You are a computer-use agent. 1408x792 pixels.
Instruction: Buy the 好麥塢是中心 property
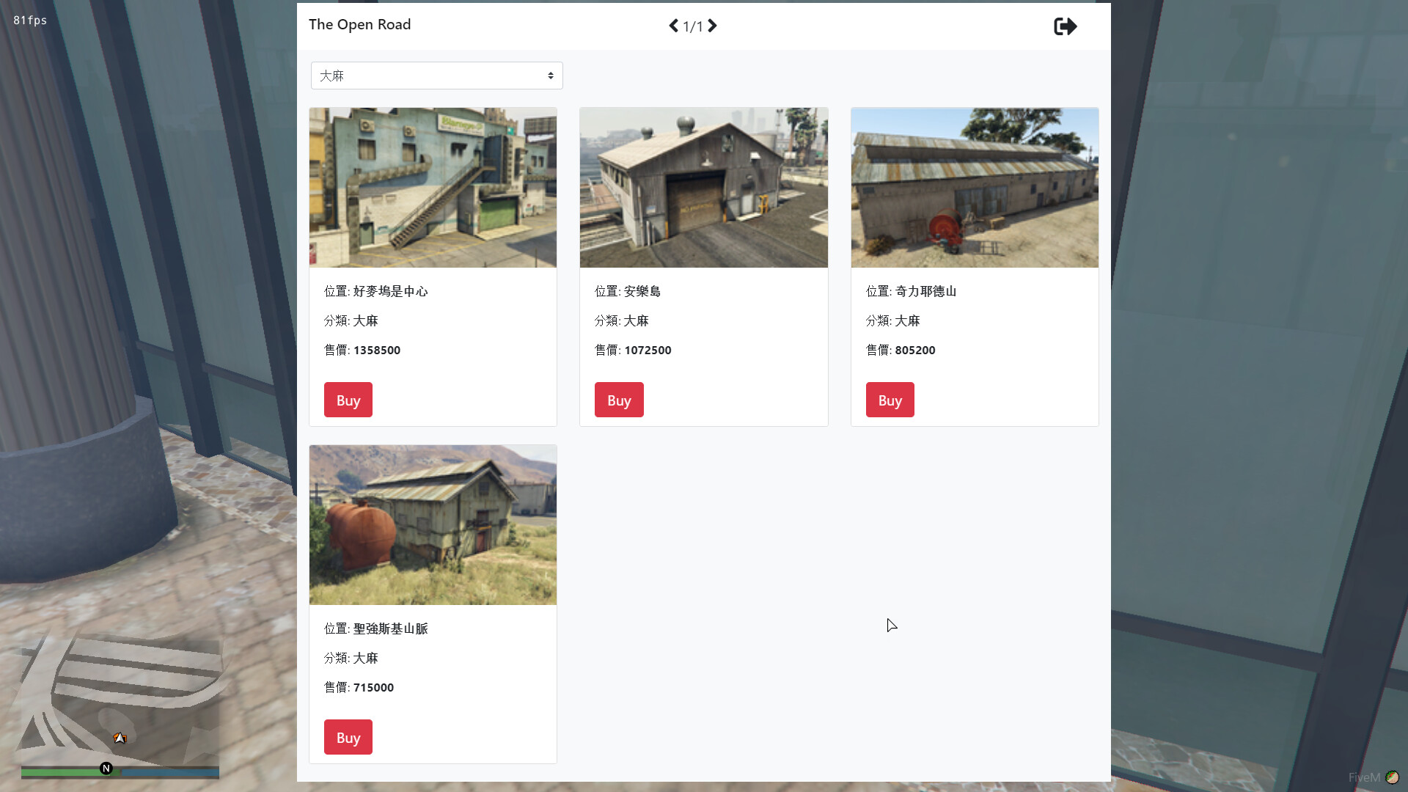[x=348, y=400]
